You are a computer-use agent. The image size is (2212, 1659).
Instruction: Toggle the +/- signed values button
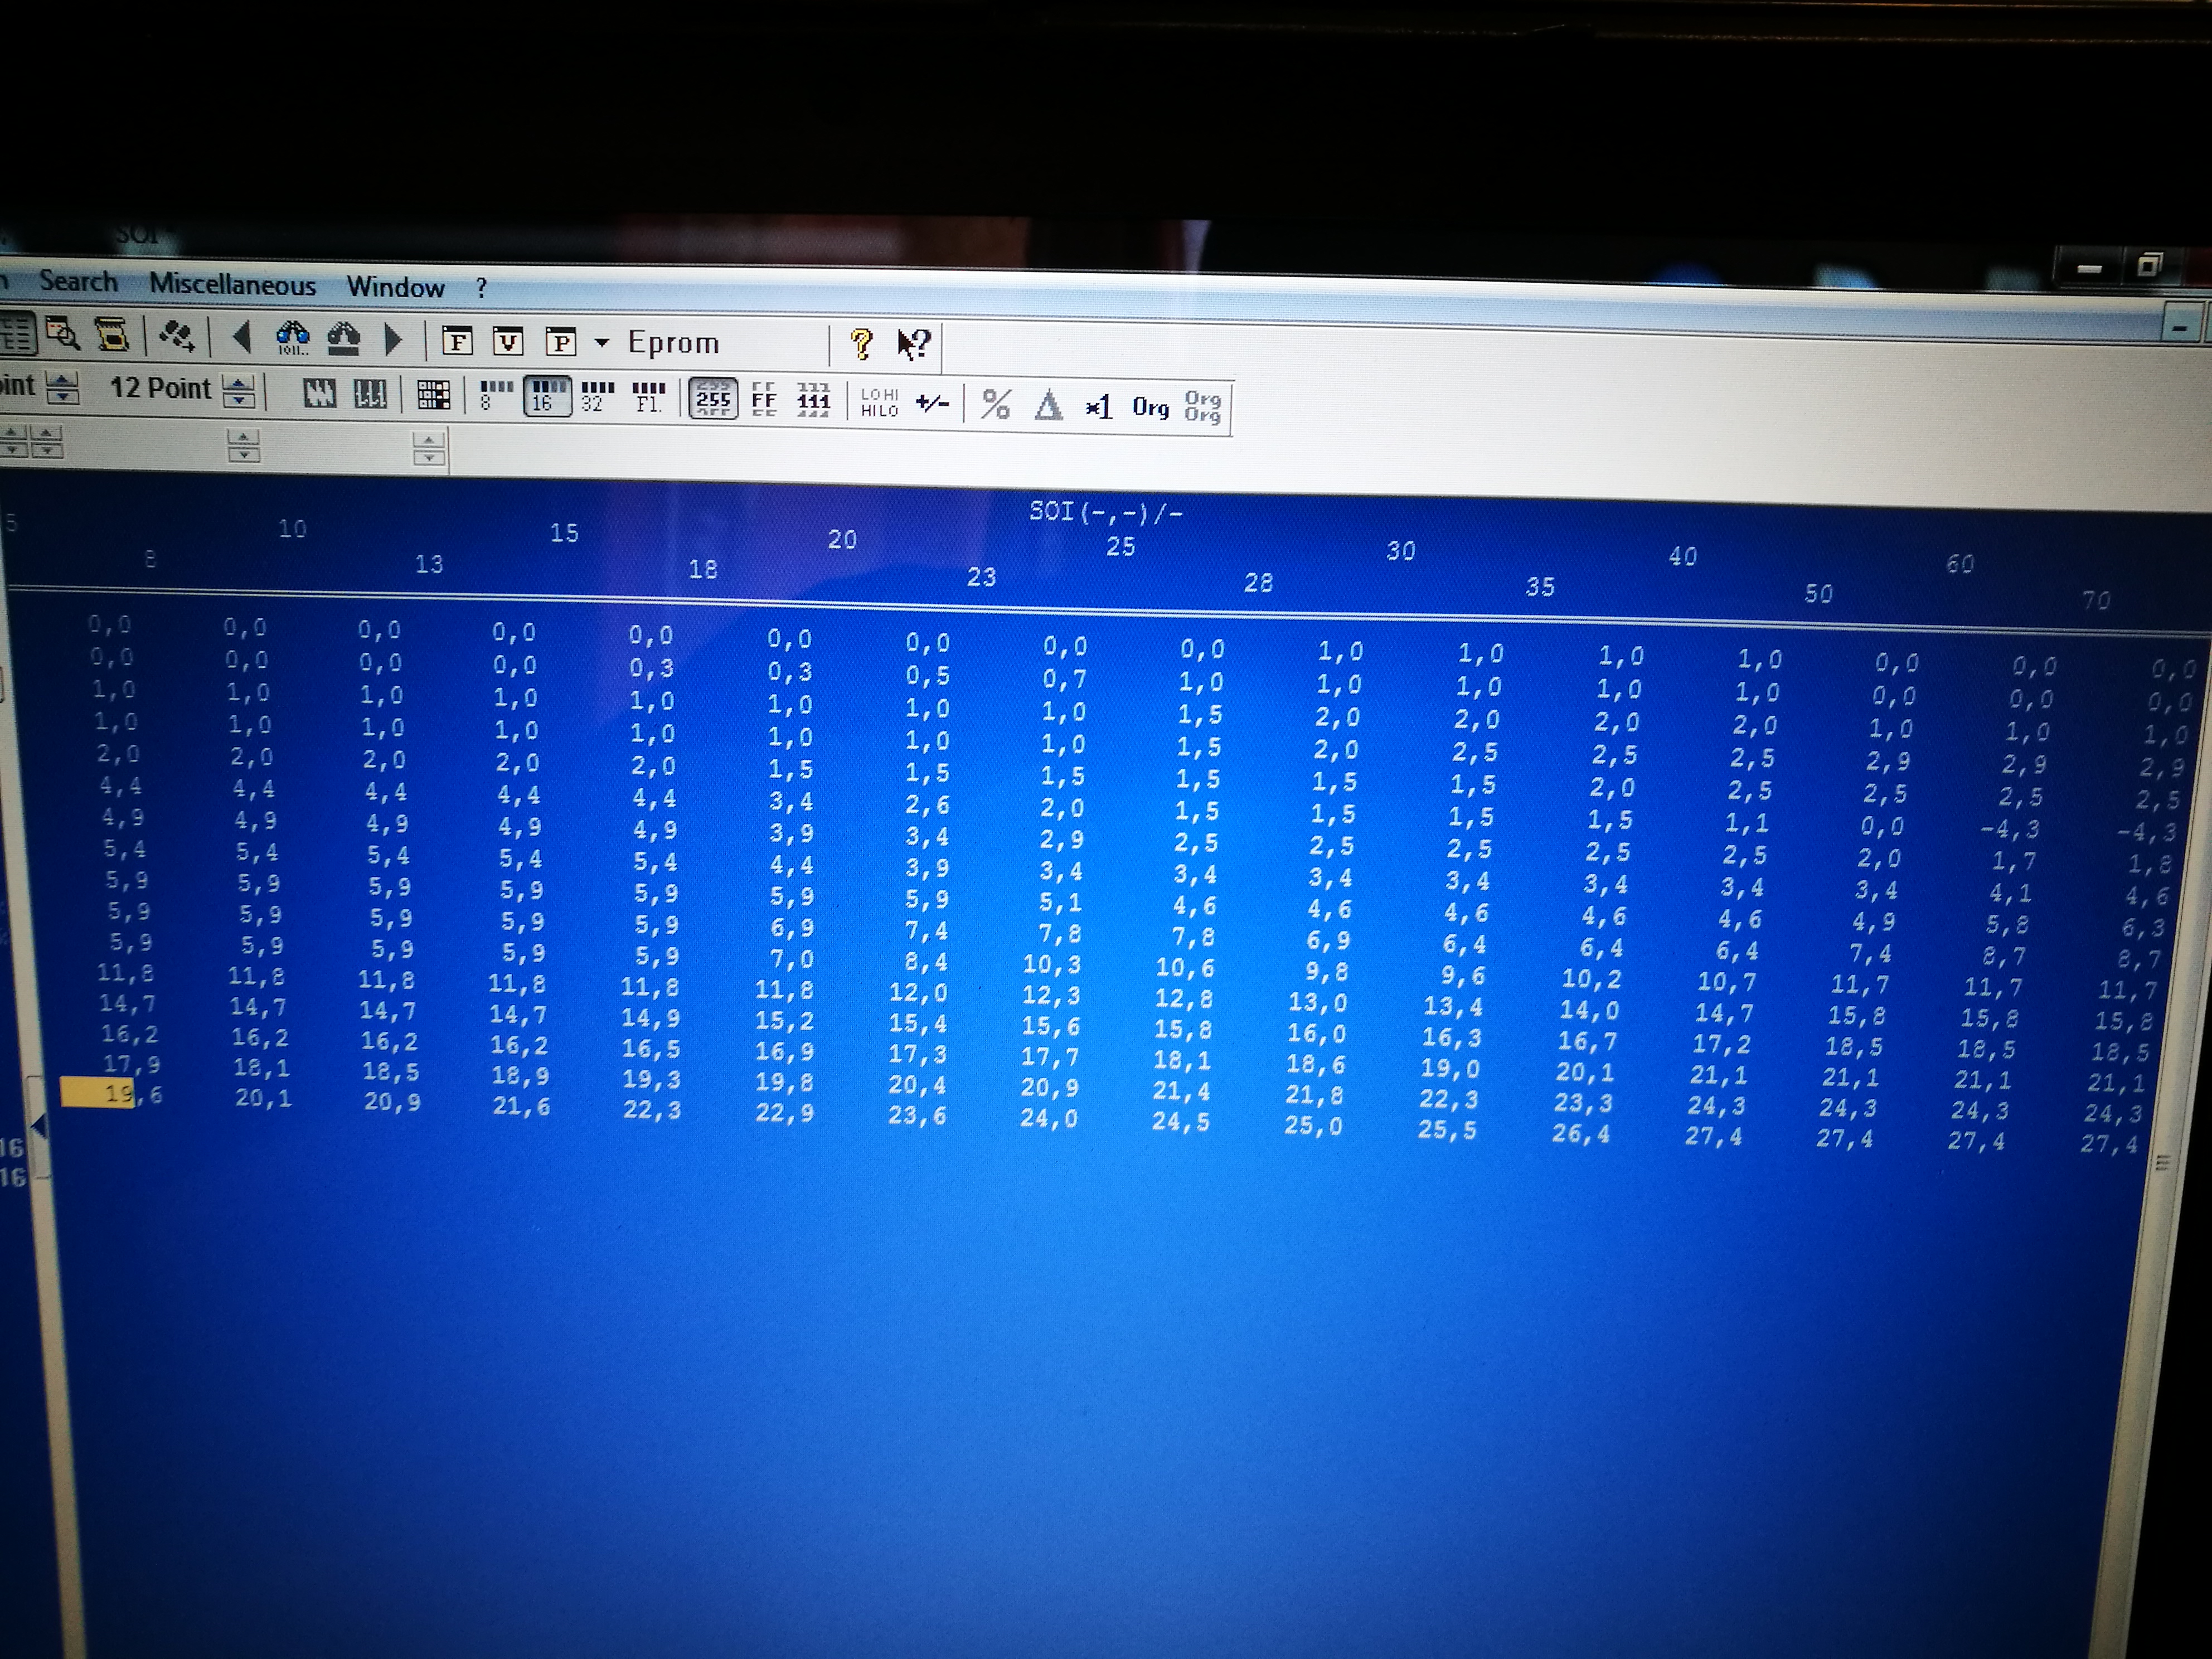click(932, 404)
